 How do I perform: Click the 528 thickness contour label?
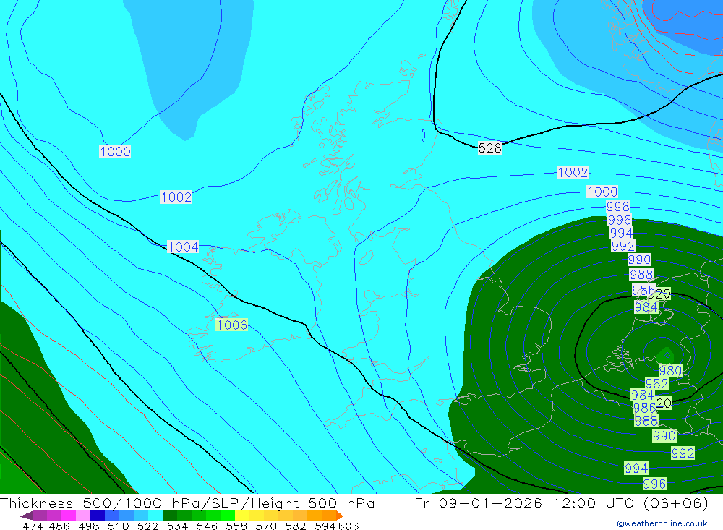(x=489, y=148)
